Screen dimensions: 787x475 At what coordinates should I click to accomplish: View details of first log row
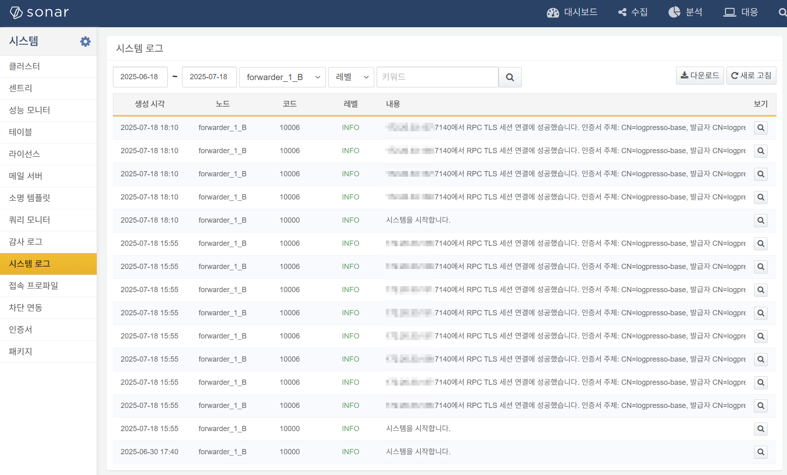(x=761, y=128)
